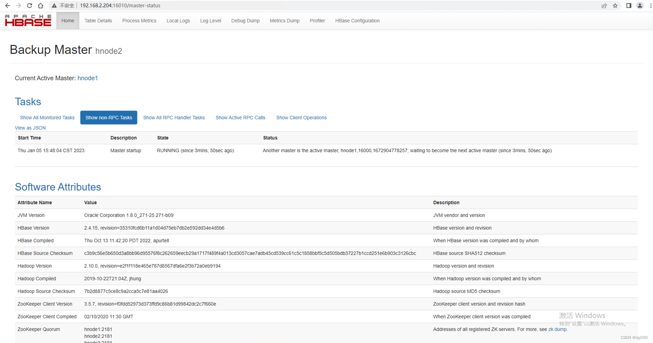653x343 pixels.
Task: Open the browser side panel icon
Action: click(x=629, y=5)
